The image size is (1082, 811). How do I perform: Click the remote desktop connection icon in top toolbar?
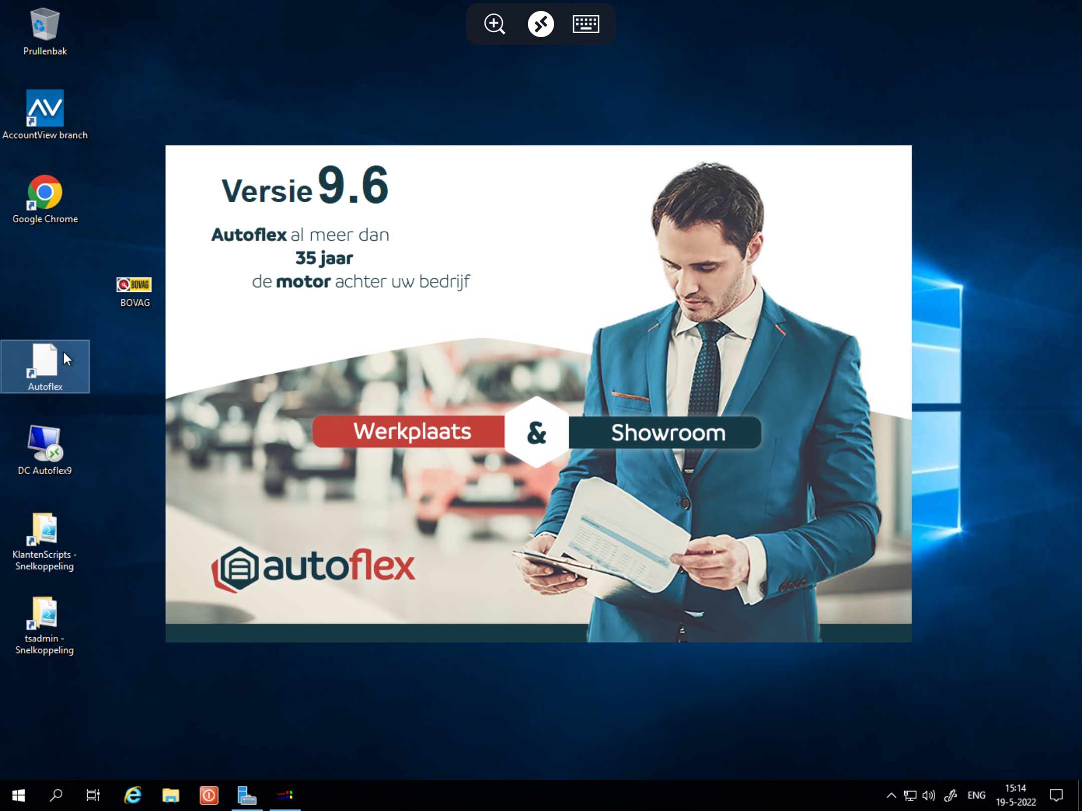(540, 24)
